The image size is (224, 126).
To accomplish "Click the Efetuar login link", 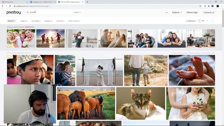I will 192,13.
